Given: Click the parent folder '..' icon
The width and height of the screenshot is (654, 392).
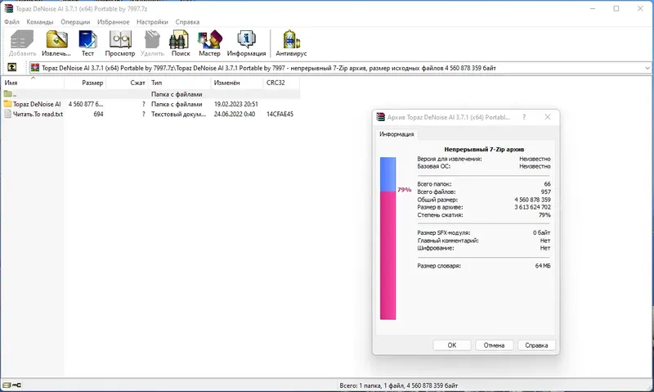Looking at the screenshot, I should coord(8,94).
